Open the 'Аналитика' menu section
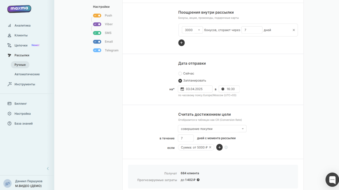The image size is (339, 190). [23, 26]
